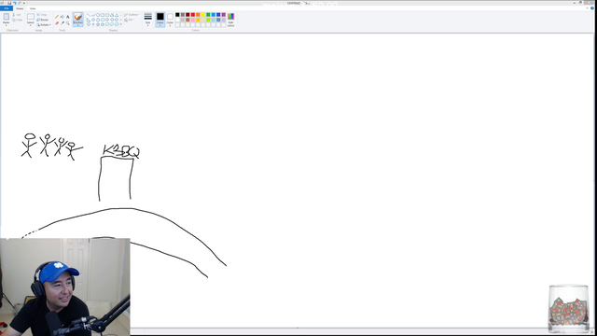Pick the pink color swatch
Image resolution: width=597 pixels, height=336 pixels.
pos(193,20)
